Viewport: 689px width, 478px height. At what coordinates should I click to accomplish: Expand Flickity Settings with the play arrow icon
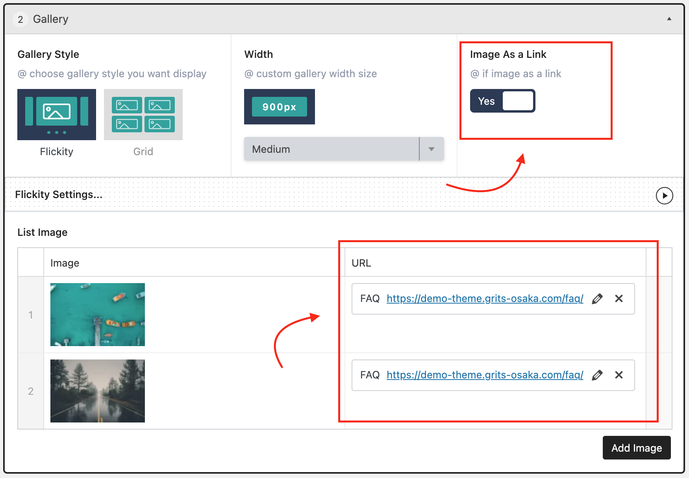[x=664, y=196]
